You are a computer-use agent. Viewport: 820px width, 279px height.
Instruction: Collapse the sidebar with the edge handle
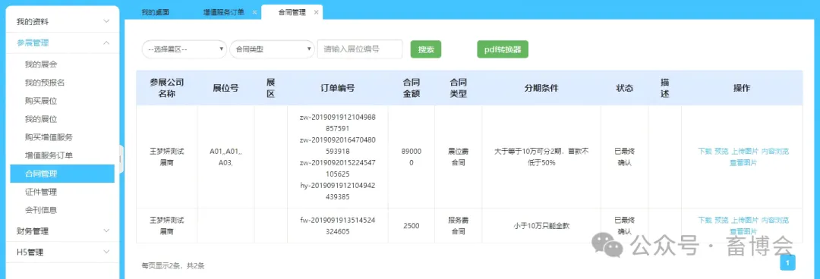tap(120, 158)
